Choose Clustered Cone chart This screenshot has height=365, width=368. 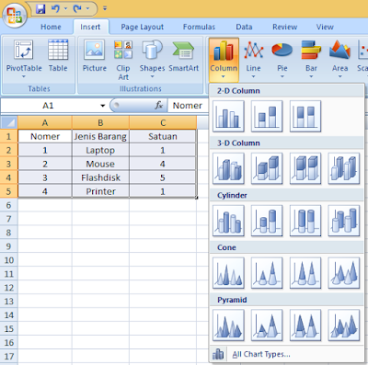click(x=228, y=273)
